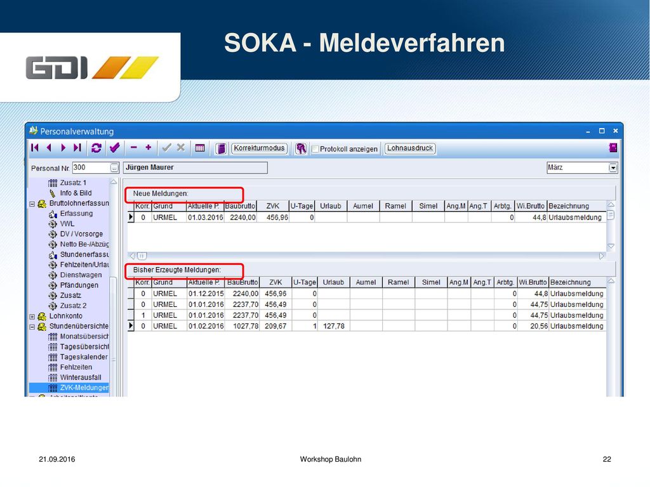Viewport: 650px width, 487px height.
Task: Click the grey confirm checkmark icon
Action: coord(167,147)
